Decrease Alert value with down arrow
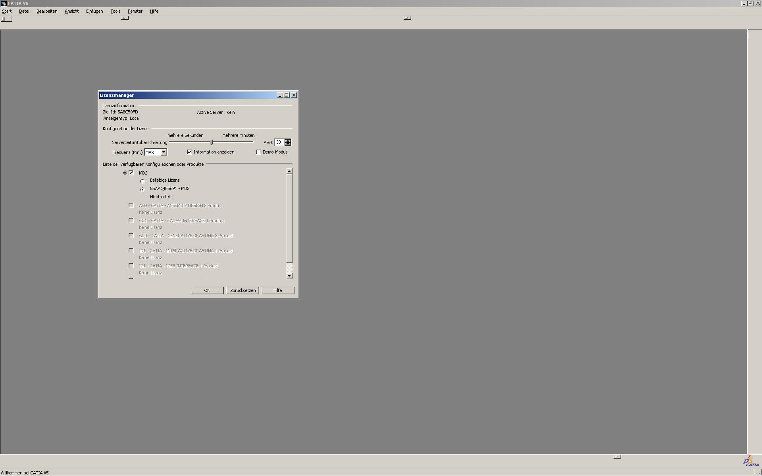Image resolution: width=762 pixels, height=476 pixels. [x=288, y=144]
